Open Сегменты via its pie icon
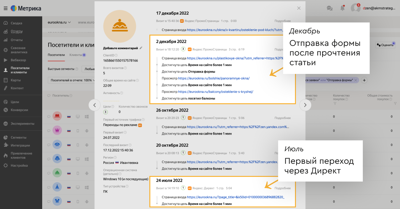Image resolution: width=400 pixels, height=209 pixels. click(x=5, y=137)
